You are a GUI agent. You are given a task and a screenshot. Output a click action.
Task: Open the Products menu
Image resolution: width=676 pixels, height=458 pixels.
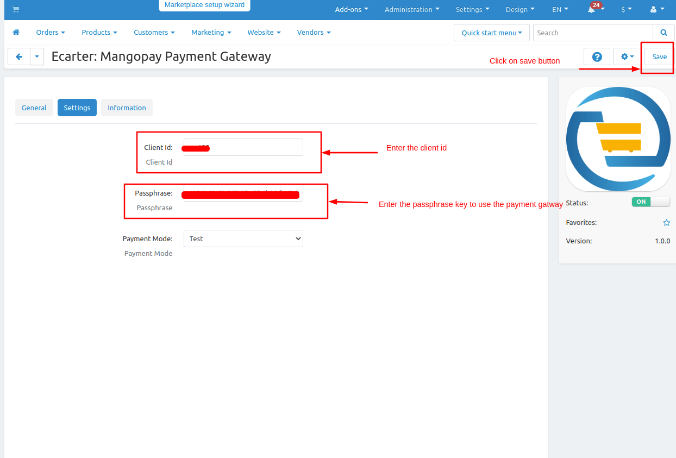99,32
